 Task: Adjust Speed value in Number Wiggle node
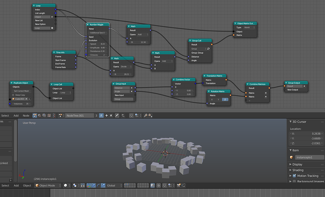click(97, 44)
